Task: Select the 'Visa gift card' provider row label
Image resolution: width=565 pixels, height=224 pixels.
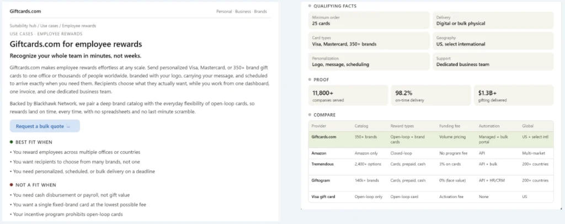Action: pyautogui.click(x=323, y=197)
